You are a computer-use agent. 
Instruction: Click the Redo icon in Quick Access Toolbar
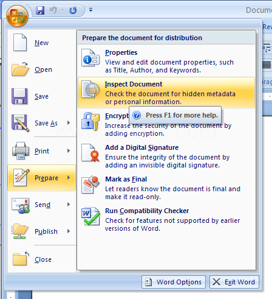tap(73, 10)
